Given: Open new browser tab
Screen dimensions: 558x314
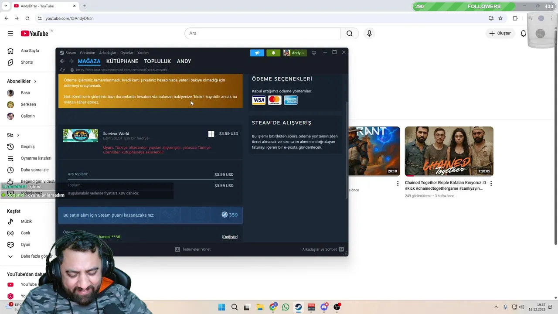Looking at the screenshot, I should 85,6.
